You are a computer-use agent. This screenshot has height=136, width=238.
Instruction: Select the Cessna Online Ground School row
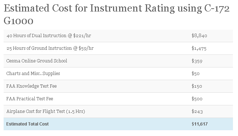(x=118, y=61)
